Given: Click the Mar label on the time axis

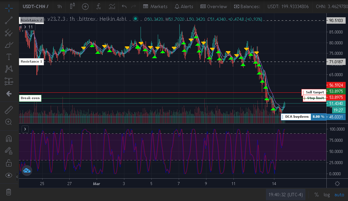Looking at the screenshot, I should [x=97, y=184].
